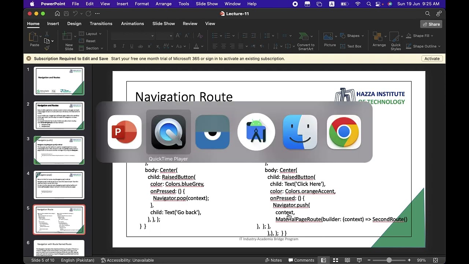Select slide 3 Navigator.push() thumbnail

click(x=59, y=150)
